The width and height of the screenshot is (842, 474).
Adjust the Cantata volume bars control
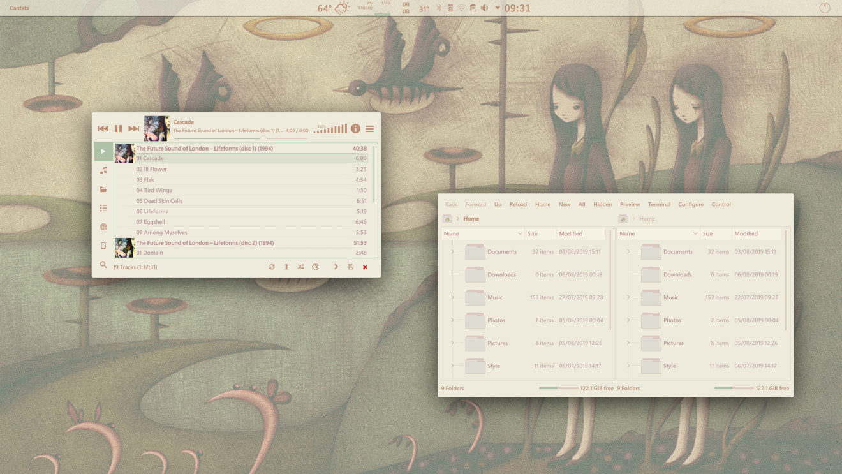(x=330, y=128)
